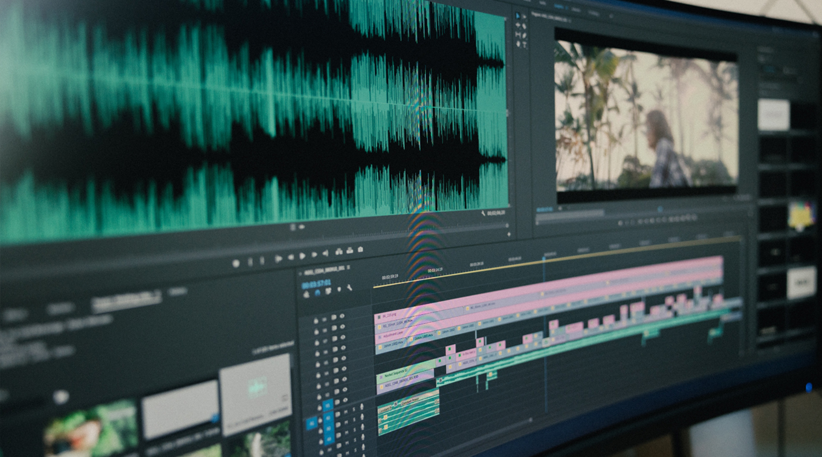Go to In point in Source monitor
Viewport: 822px width, 457px height.
pyautogui.click(x=279, y=259)
